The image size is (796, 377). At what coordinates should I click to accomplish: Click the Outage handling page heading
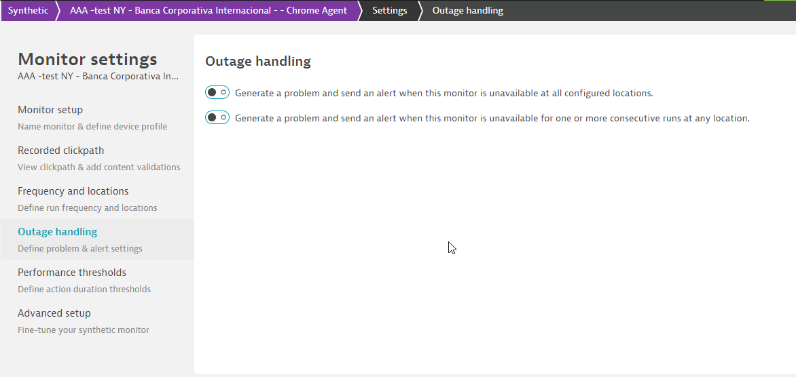[x=257, y=61]
